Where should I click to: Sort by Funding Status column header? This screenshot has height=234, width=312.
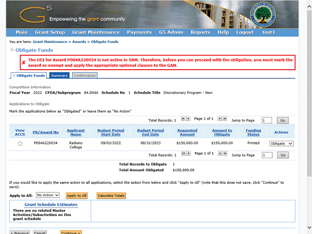tap(253, 132)
